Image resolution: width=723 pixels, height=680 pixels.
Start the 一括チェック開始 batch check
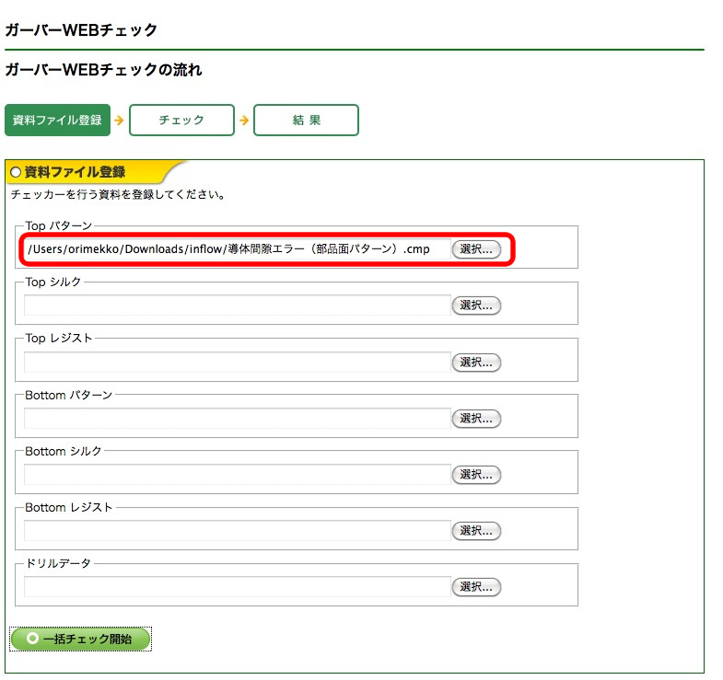click(81, 639)
